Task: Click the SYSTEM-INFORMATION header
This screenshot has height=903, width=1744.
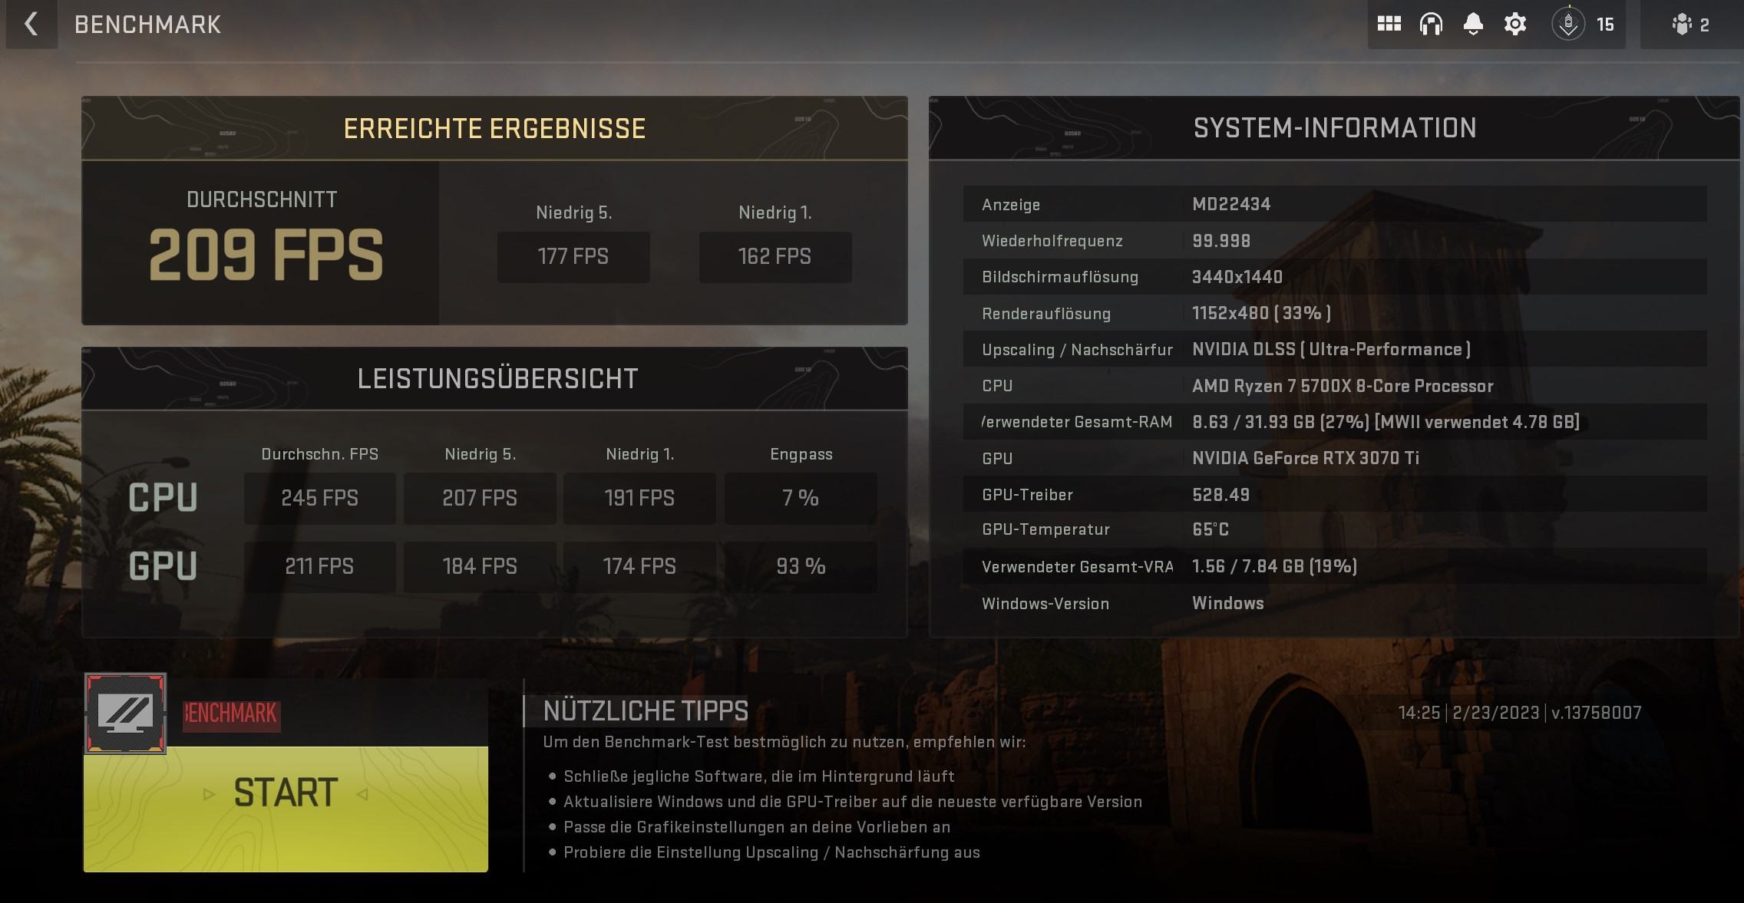Action: (x=1335, y=128)
